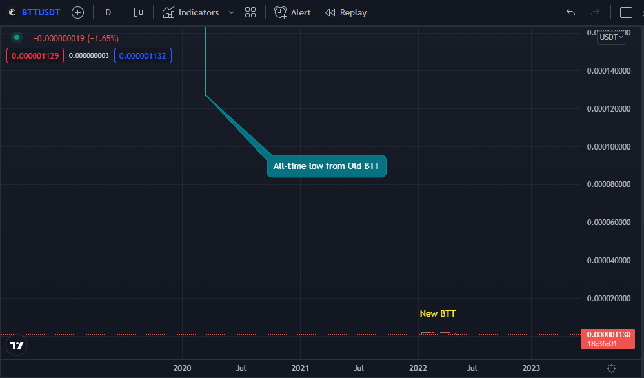The width and height of the screenshot is (644, 378).
Task: Click the 2022 time axis label
Action: (x=418, y=368)
